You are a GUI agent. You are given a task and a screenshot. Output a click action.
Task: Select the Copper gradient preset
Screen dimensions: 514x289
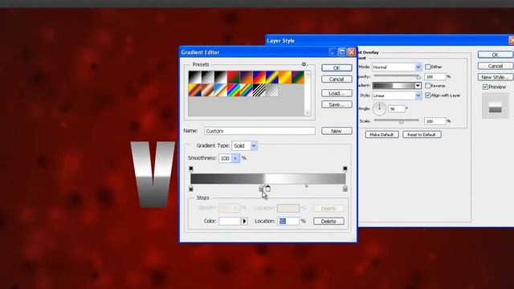tap(207, 90)
